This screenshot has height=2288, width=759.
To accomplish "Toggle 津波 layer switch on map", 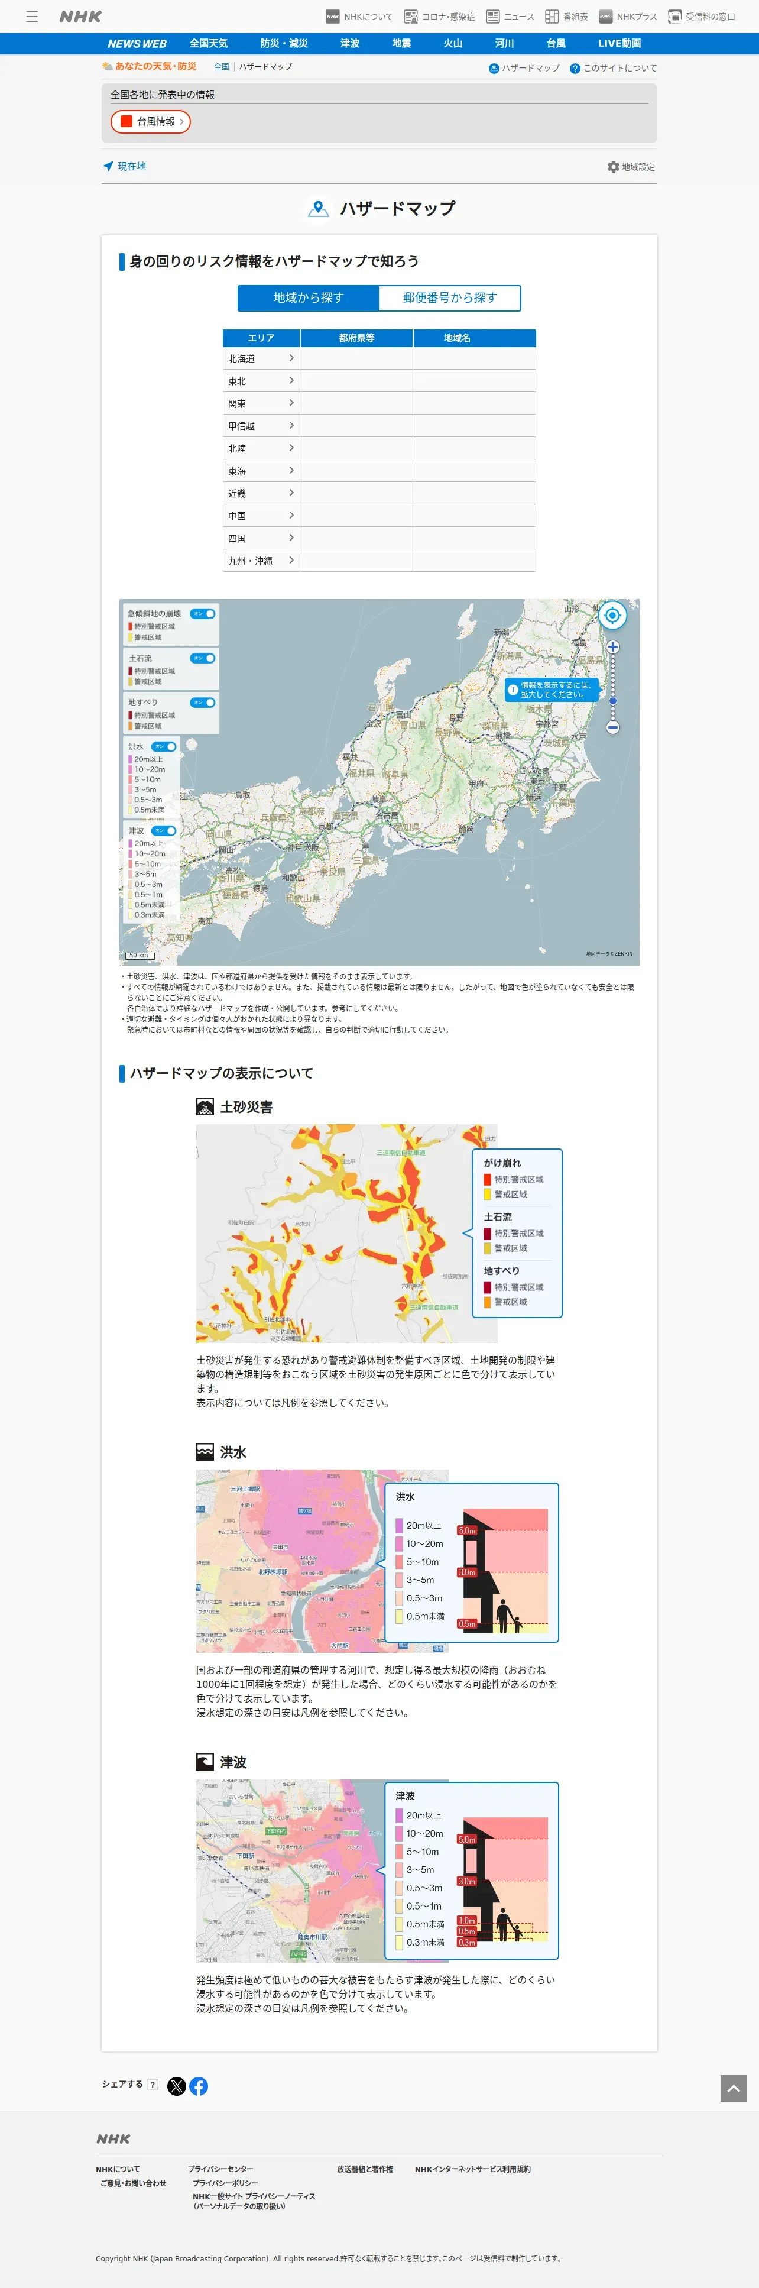I will (164, 830).
